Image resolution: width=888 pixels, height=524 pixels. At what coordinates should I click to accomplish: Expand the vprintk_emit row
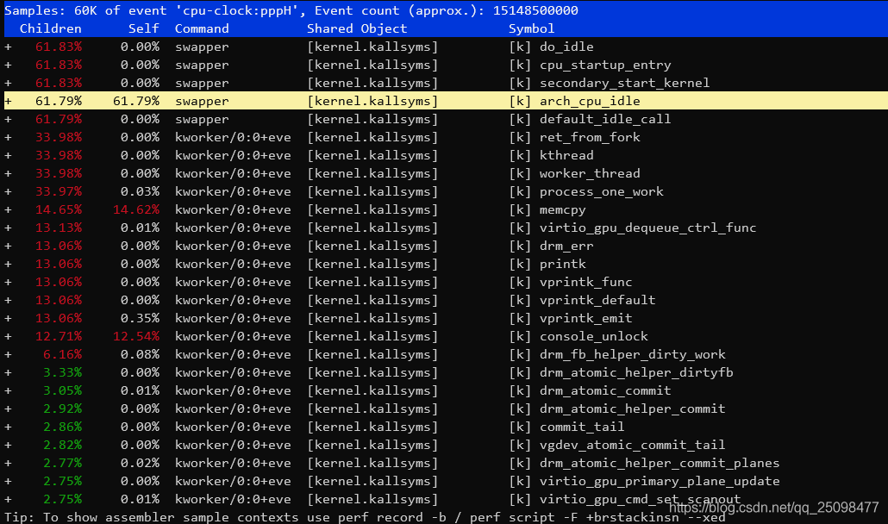8,318
